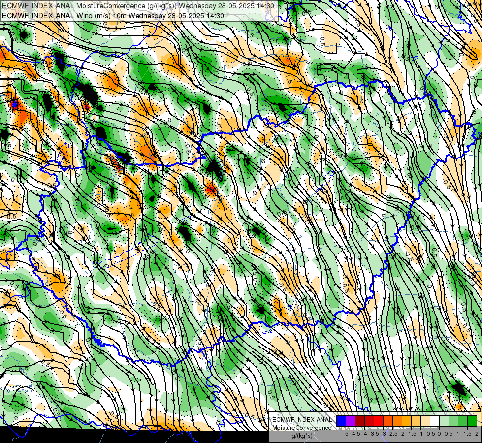Image resolution: width=482 pixels, height=443 pixels.
Task: Click the palest green legend swatch
Action: (x=444, y=421)
